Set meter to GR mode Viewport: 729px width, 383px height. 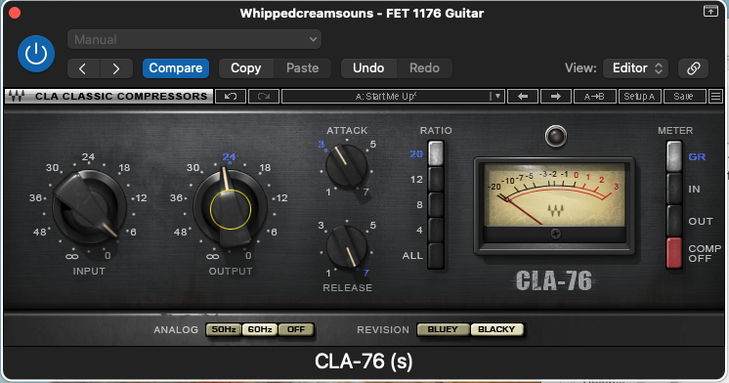click(674, 156)
